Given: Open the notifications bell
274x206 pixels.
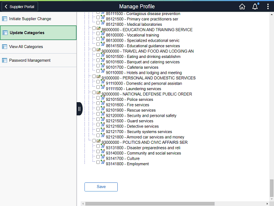Looking at the screenshot, I should click(255, 6).
